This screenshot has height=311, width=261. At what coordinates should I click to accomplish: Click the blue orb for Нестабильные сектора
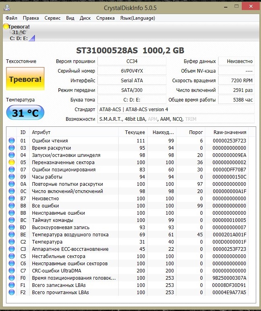(x=12, y=256)
